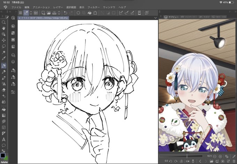Viewport: 237px width, 164px height.
Task: Toggle sub view eyedropper auto-switch
Action: (234, 156)
